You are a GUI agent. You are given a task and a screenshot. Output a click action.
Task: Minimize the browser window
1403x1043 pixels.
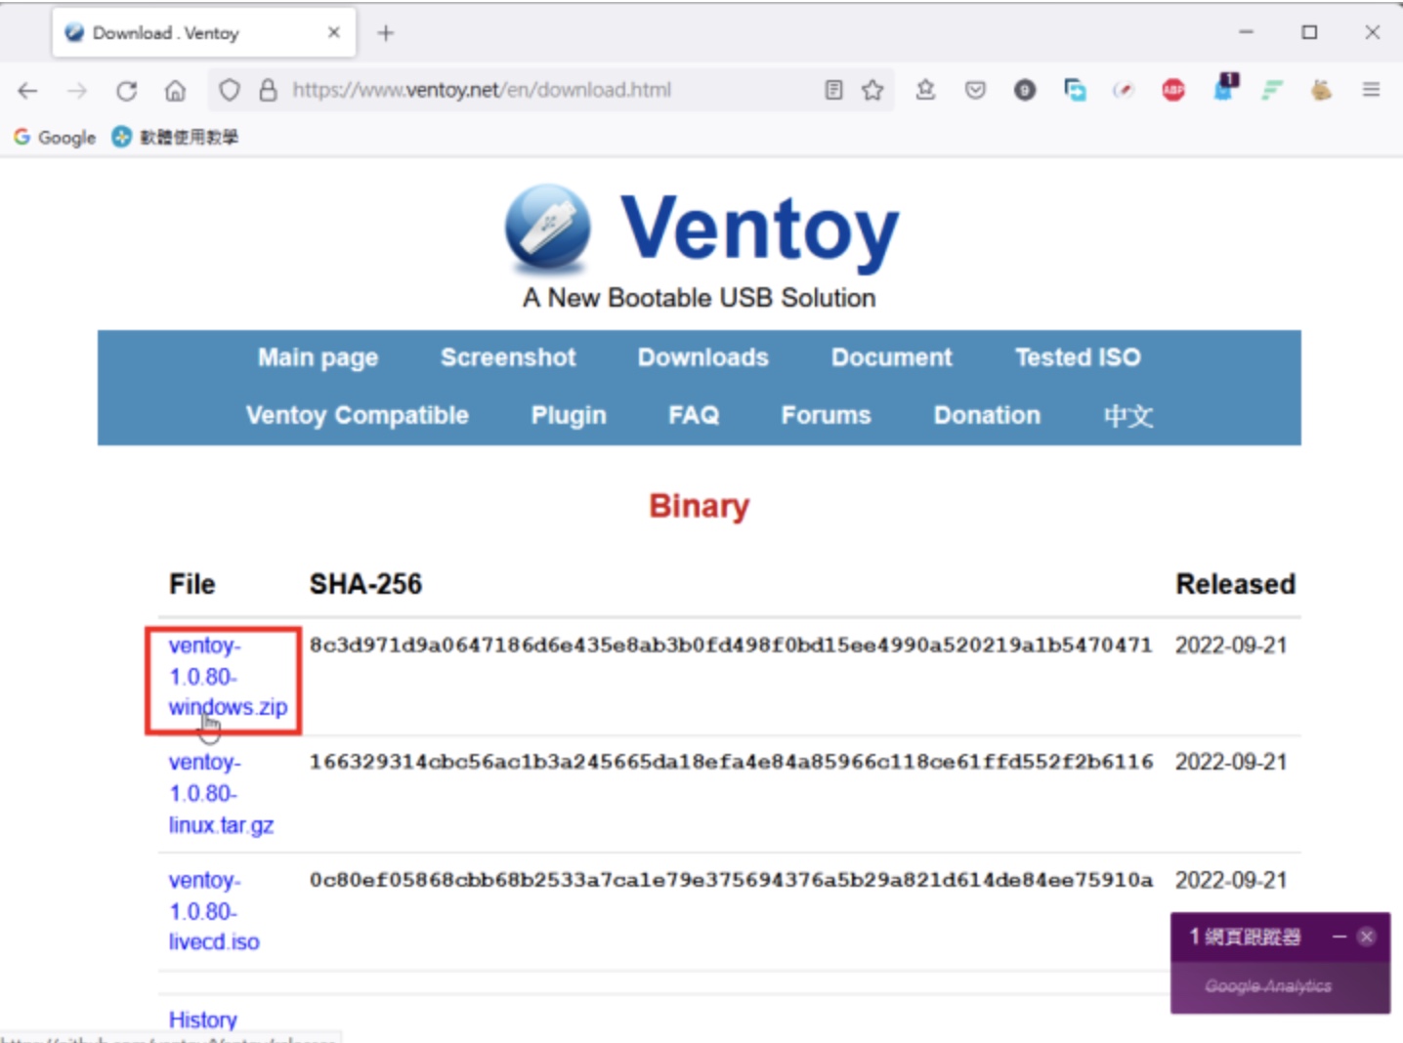coord(1246,32)
